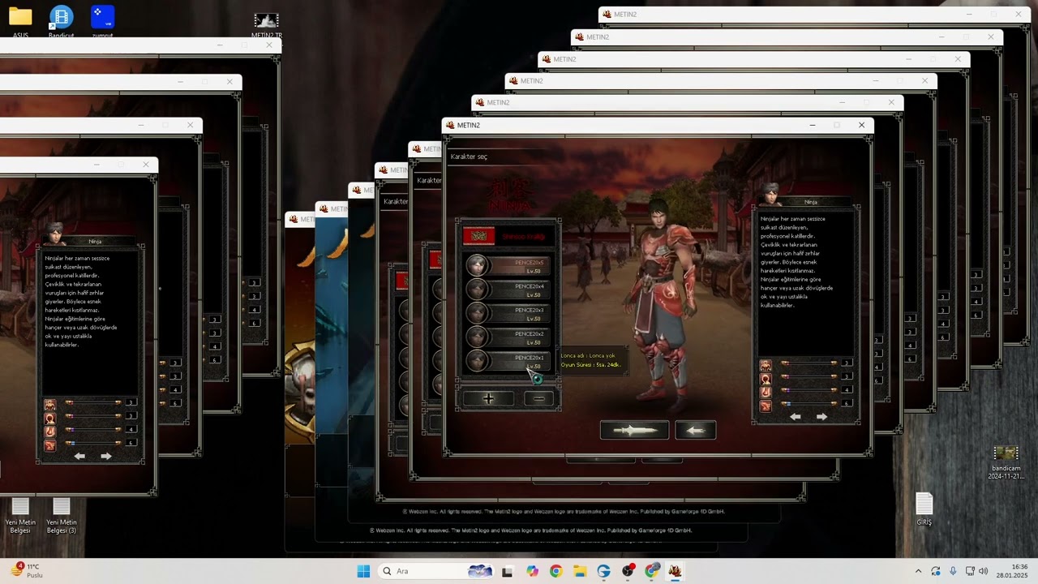
Task: Open the Yeni Metin Belgesi (3) file
Action: pos(61,516)
